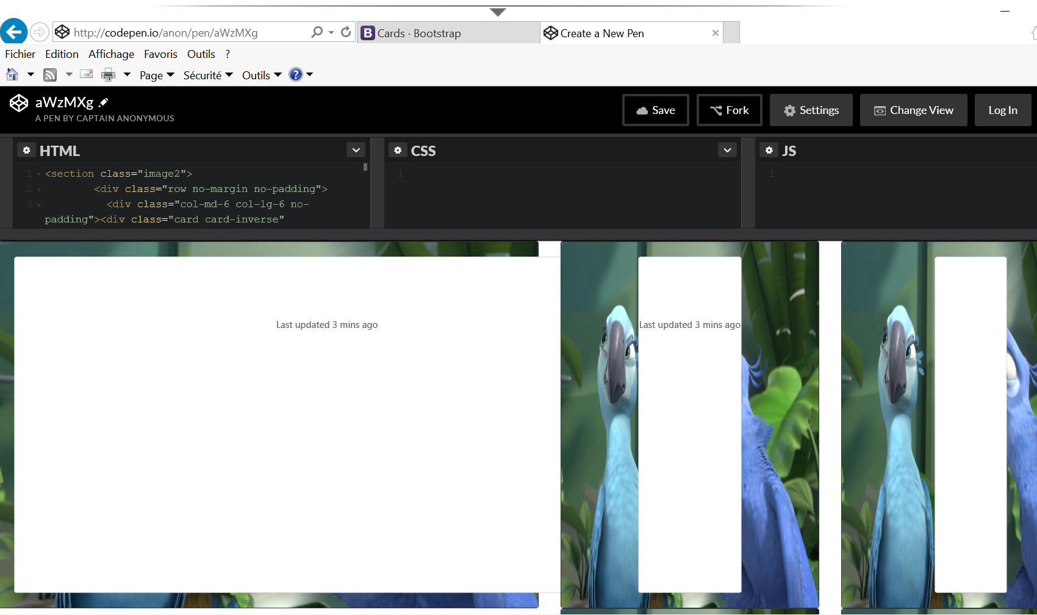Image resolution: width=1037 pixels, height=615 pixels.
Task: Open the feeds dropdown arrow
Action: point(69,74)
